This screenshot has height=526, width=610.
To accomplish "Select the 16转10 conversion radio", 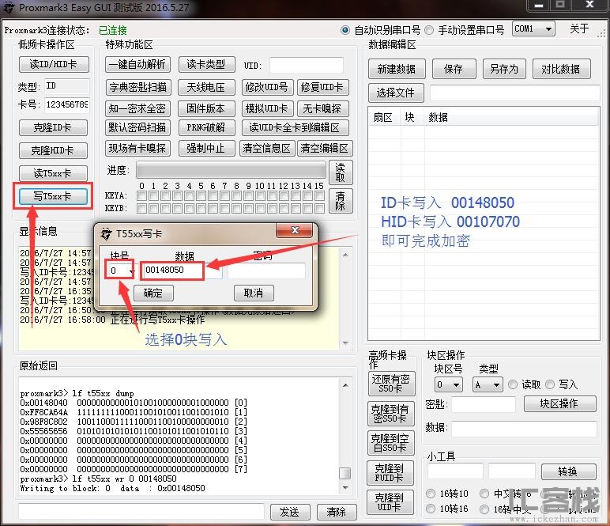I will pyautogui.click(x=431, y=494).
